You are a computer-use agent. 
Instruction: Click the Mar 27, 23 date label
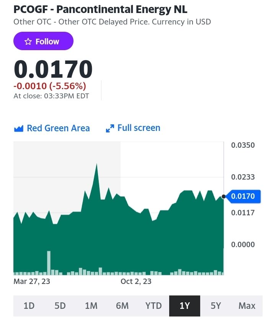click(x=32, y=281)
